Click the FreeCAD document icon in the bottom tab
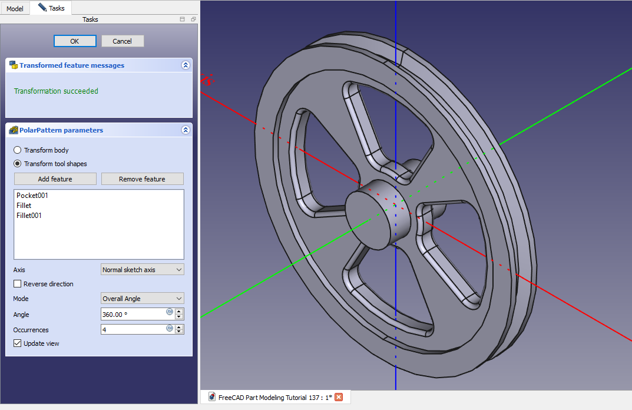Viewport: 632px width, 410px height. tap(211, 397)
